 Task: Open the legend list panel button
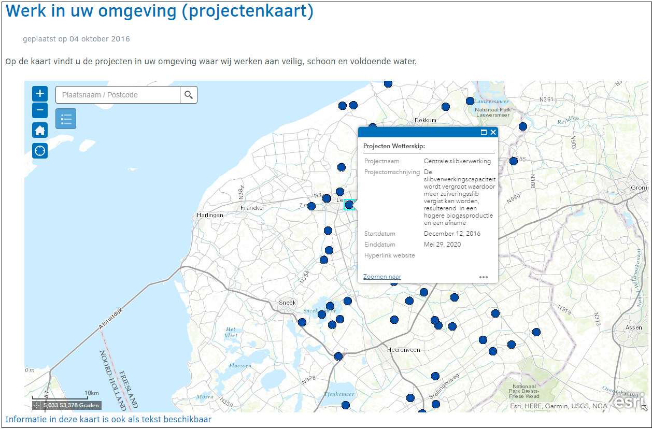pos(66,119)
